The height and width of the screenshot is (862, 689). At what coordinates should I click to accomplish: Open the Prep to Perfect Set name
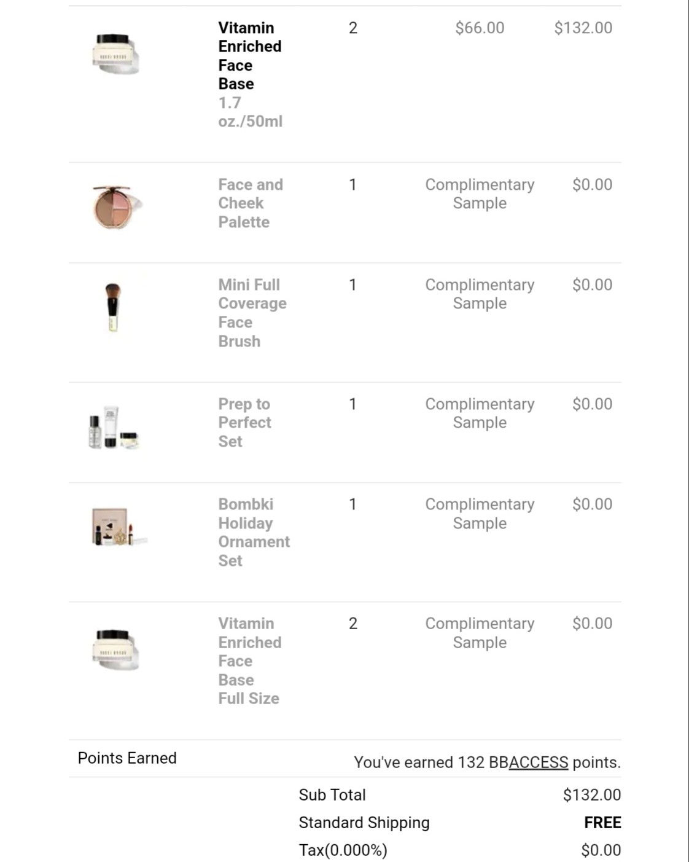[x=244, y=423]
